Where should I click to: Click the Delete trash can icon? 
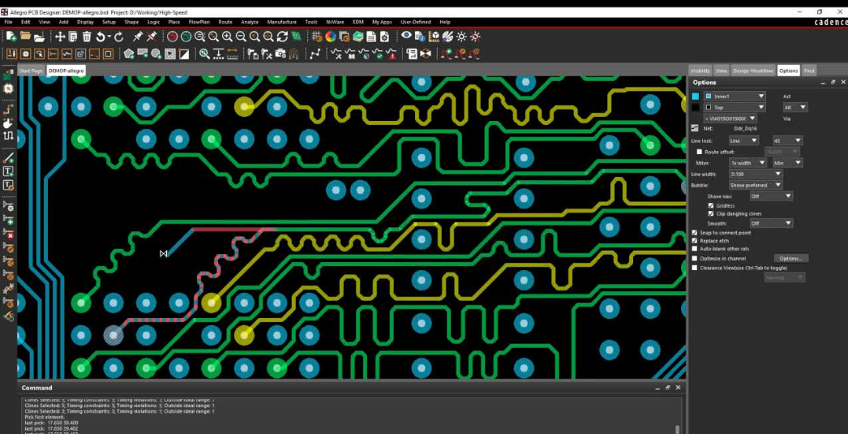coord(87,37)
